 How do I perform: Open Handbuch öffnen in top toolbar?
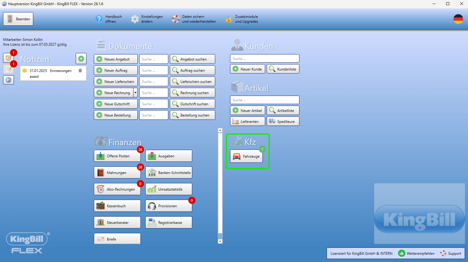click(x=109, y=19)
